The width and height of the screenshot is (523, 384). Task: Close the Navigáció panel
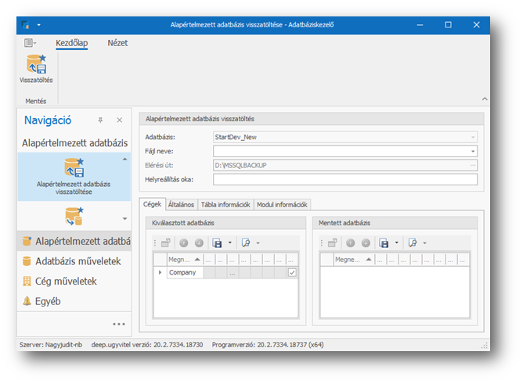[x=119, y=120]
